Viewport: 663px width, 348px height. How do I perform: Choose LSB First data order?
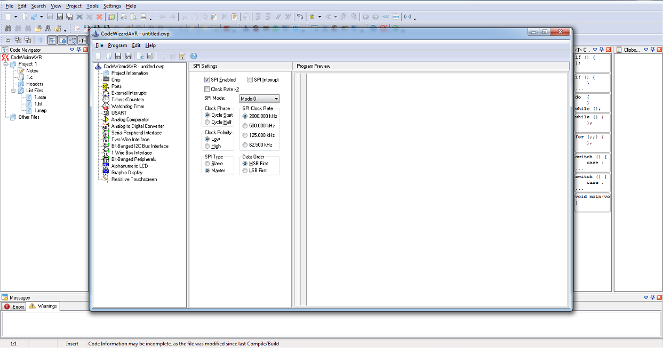pyautogui.click(x=245, y=171)
